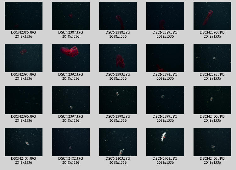Select the DSCN2395.JPG thumbnail
This screenshot has width=236, height=170.
pyautogui.click(x=212, y=58)
